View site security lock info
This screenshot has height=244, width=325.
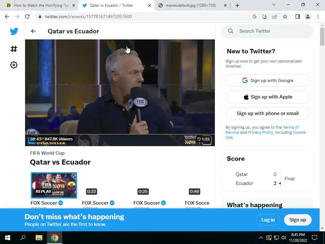(x=40, y=17)
